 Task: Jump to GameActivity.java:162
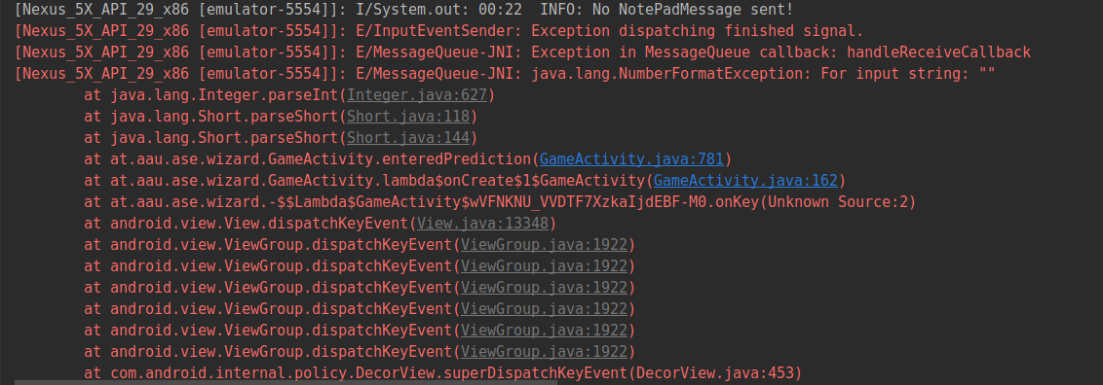point(745,180)
